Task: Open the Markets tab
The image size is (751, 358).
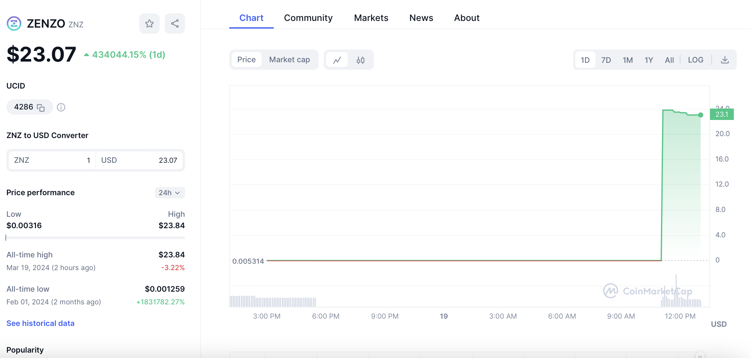Action: (x=371, y=18)
